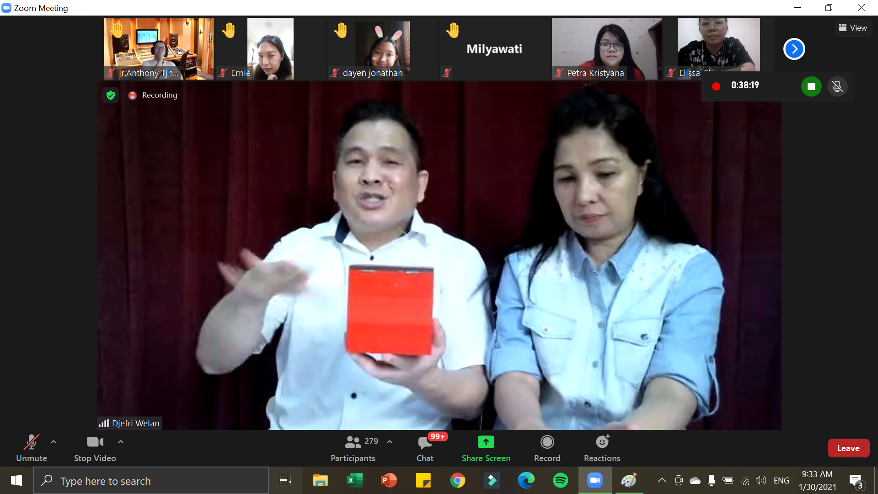This screenshot has height=494, width=878.
Task: Click recorder elapsed time 0:38:19
Action: pos(745,85)
